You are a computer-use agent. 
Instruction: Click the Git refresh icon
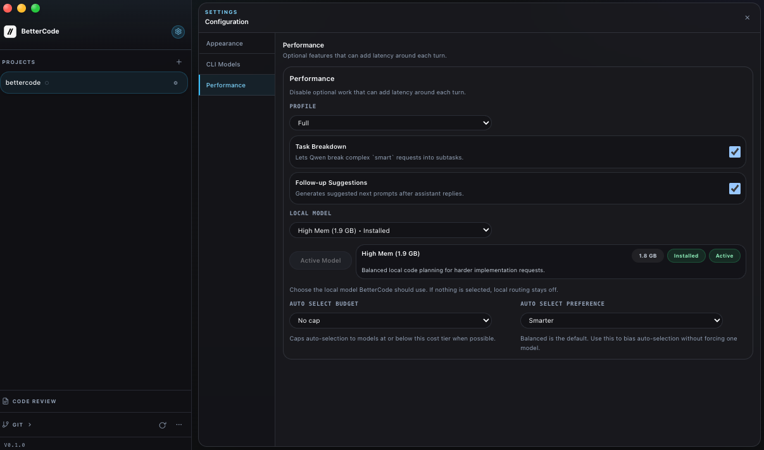(163, 425)
